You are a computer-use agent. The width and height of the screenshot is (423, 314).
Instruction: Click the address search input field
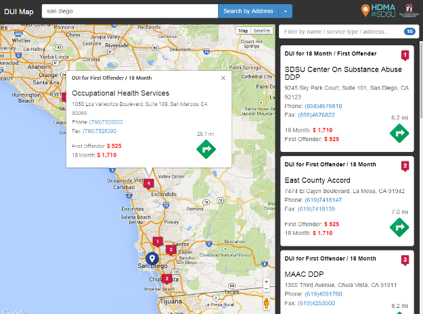click(x=129, y=11)
